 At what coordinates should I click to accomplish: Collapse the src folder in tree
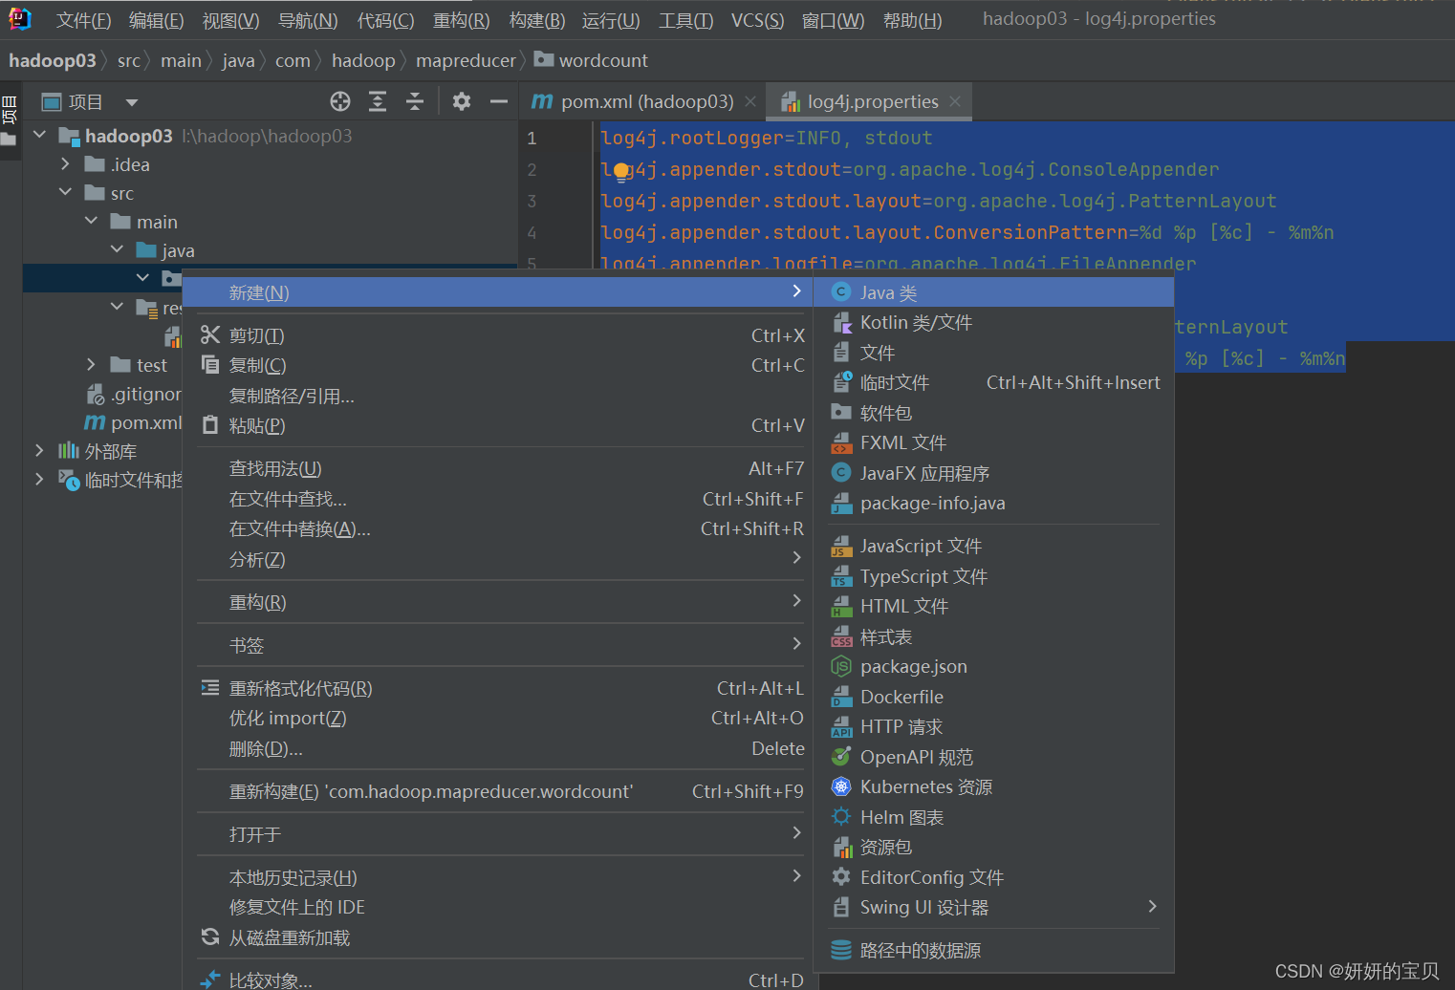65,192
